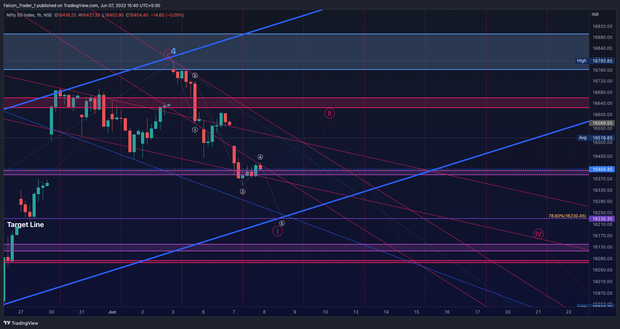620x329 pixels.
Task: Click the 30 date axis label
Action: pos(51,312)
